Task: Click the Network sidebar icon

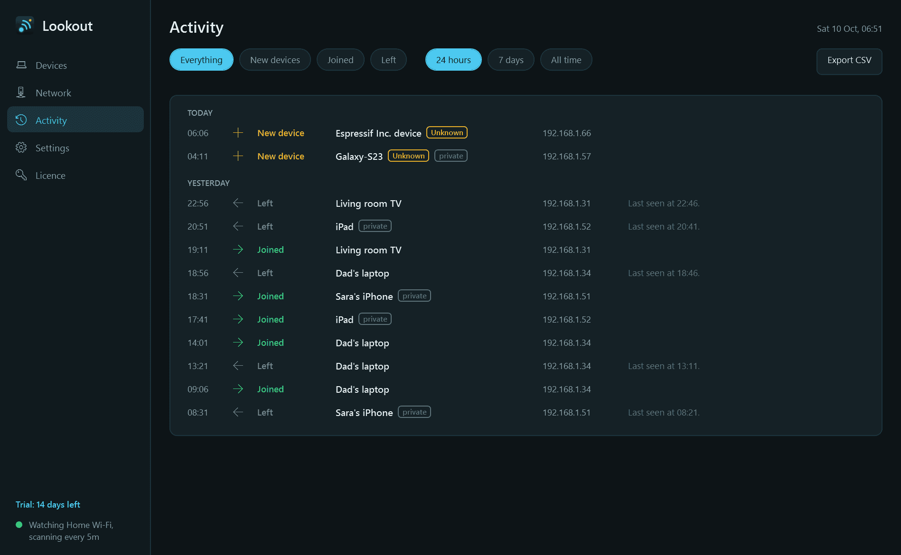Action: [21, 92]
